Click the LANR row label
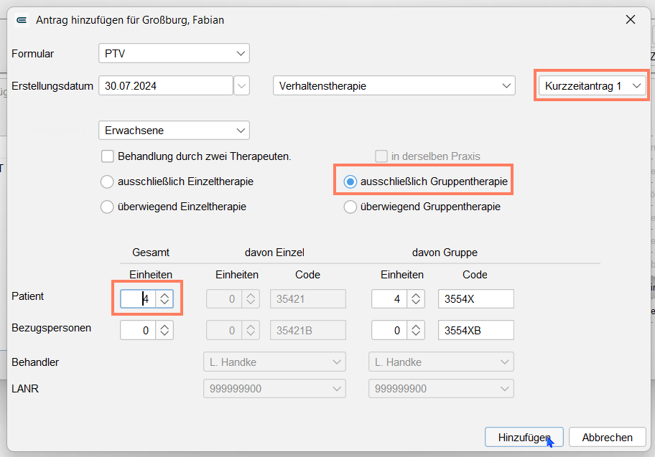The width and height of the screenshot is (655, 457). click(25, 389)
